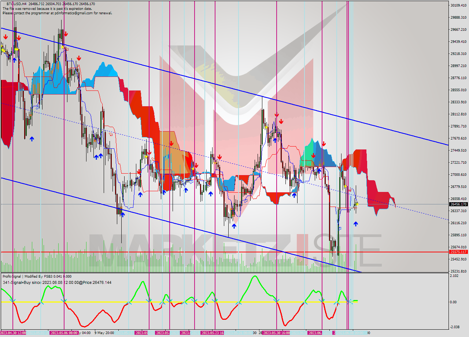Click the 2023.04.30 12:00 date label

(x=13, y=333)
